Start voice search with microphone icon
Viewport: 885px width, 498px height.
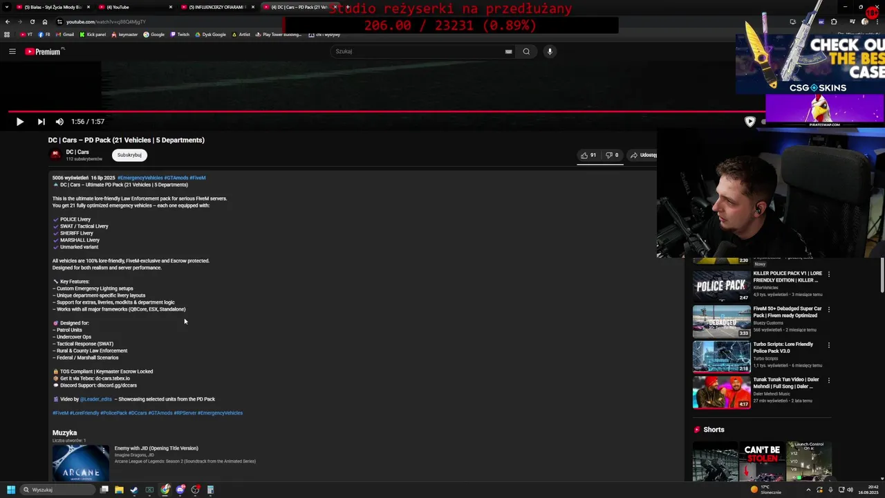[x=550, y=51]
